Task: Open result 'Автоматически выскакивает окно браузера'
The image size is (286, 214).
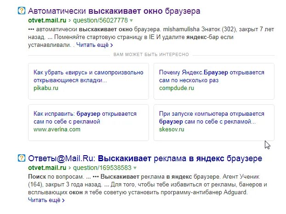Action: 114,11
